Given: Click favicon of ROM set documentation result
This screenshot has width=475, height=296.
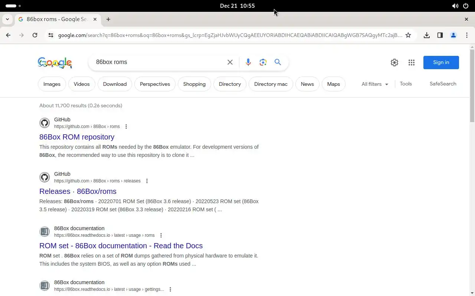Looking at the screenshot, I should click(x=45, y=232).
